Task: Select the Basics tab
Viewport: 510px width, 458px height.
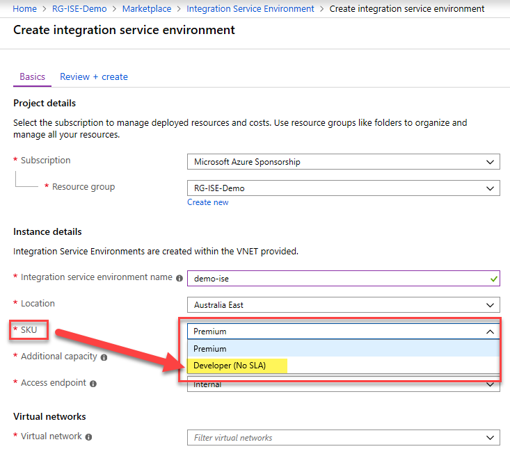Action: 32,76
